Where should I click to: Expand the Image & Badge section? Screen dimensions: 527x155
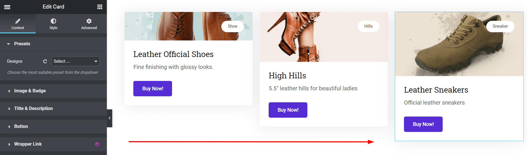(30, 91)
